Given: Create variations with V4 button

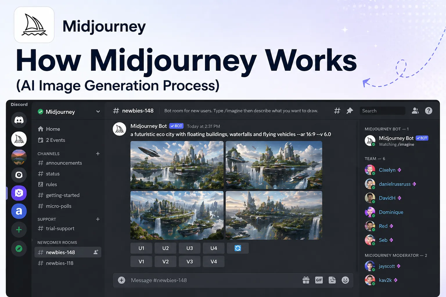Looking at the screenshot, I should coord(214,261).
